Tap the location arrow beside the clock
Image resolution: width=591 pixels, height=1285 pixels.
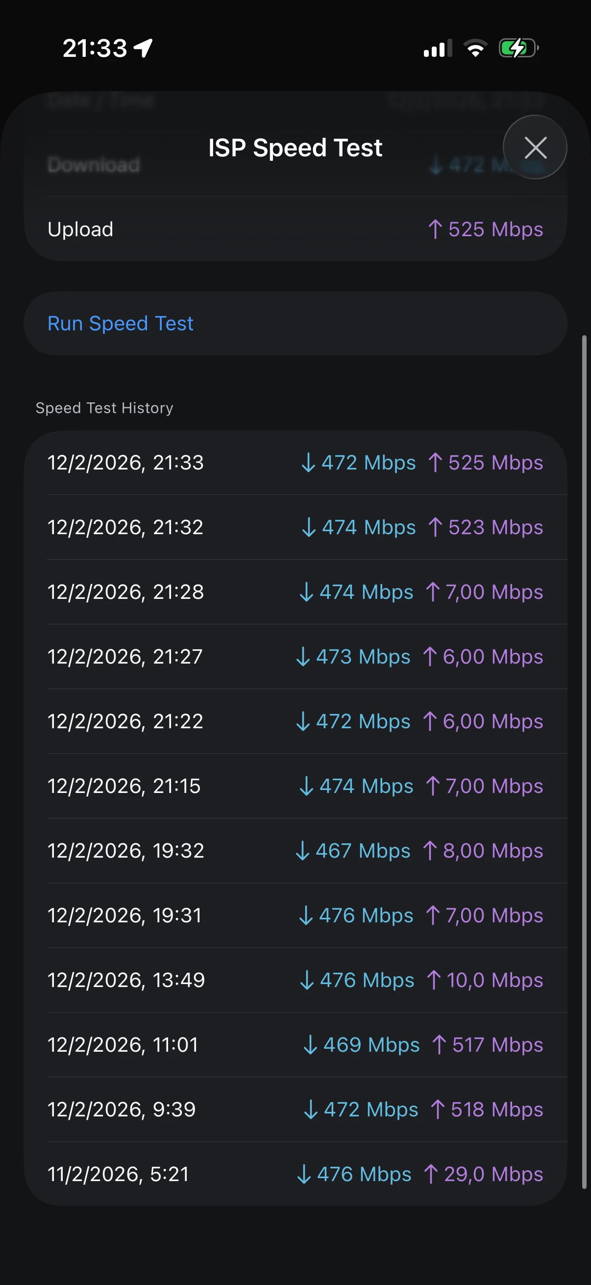pos(143,49)
